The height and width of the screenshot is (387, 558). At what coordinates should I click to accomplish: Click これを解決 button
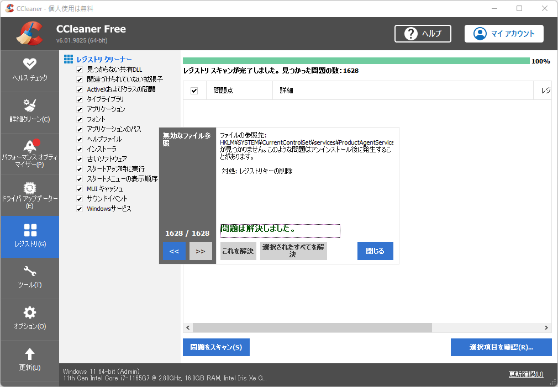[x=238, y=251]
